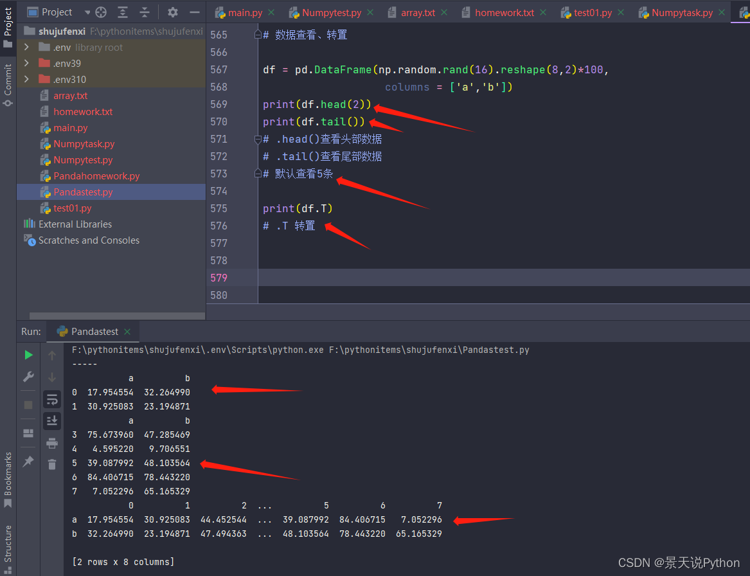The width and height of the screenshot is (750, 576).
Task: Open the Project view dropdown arrow
Action: 87,12
